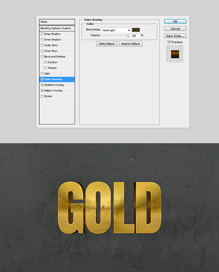Click the style preview thumbnail
The image size is (219, 272).
click(175, 53)
